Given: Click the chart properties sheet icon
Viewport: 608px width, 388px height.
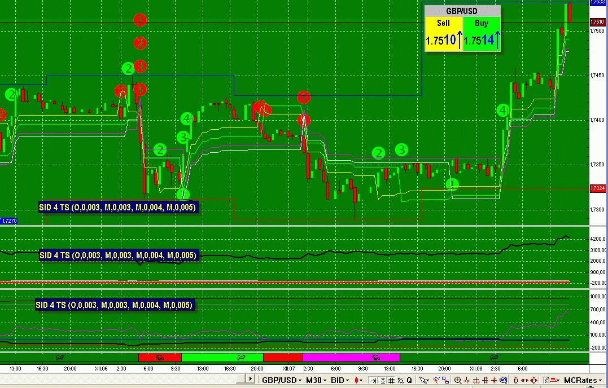Looking at the screenshot, I should tap(545, 380).
